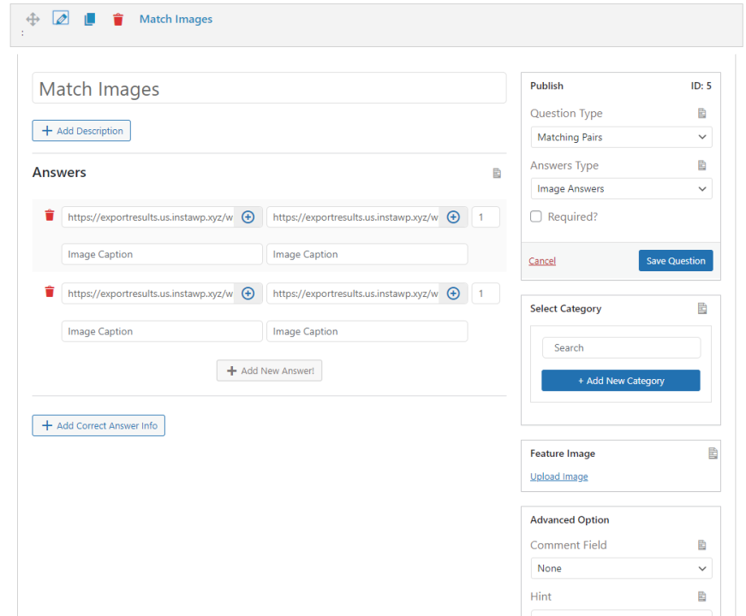Click plus icon on second answer's right image
Viewport: 746px width, 616px height.
(x=453, y=293)
